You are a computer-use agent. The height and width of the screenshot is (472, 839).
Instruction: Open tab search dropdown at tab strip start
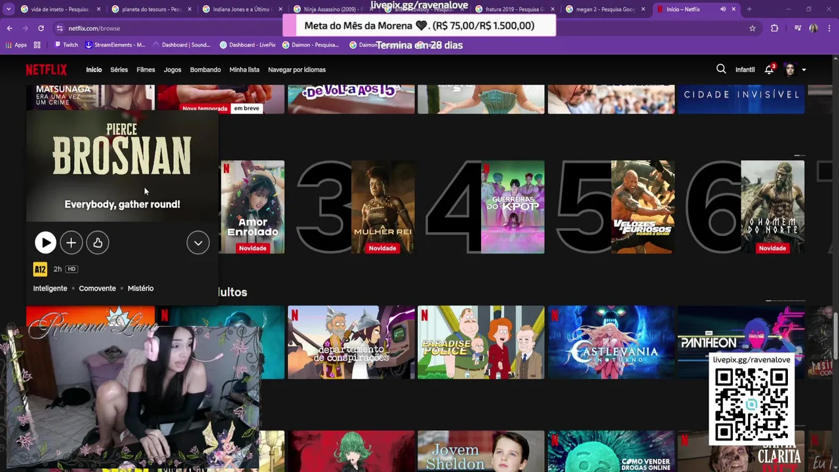9,9
